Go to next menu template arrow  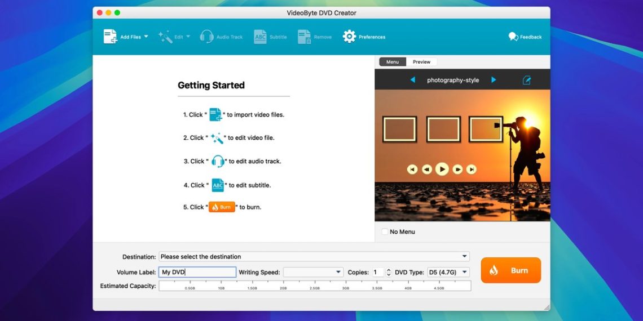coord(494,80)
